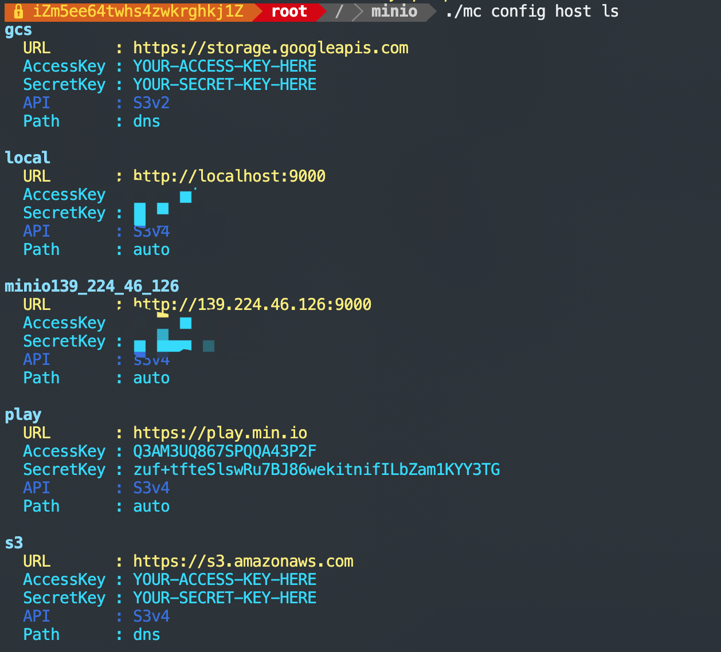This screenshot has width=721, height=652.
Task: Click the play API value S3v4
Action: (151, 488)
